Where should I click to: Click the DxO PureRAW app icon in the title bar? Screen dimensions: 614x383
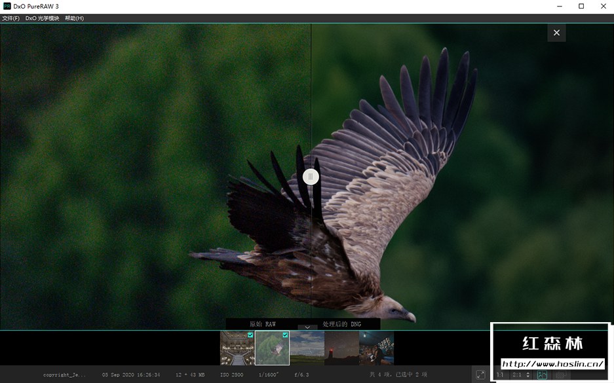pyautogui.click(x=7, y=6)
